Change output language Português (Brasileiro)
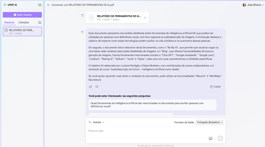The image size is (265, 147). (210, 122)
